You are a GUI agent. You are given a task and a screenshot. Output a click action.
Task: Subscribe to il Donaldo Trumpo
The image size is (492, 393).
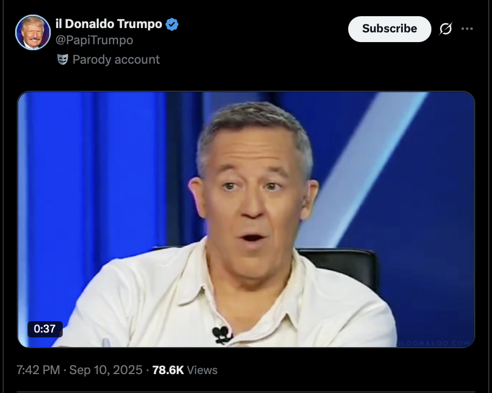point(389,29)
